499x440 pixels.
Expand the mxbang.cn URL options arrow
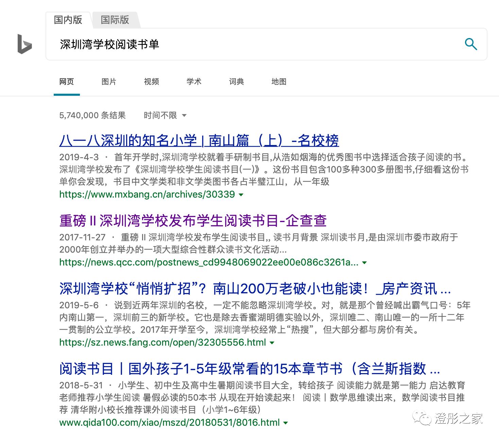(x=241, y=195)
